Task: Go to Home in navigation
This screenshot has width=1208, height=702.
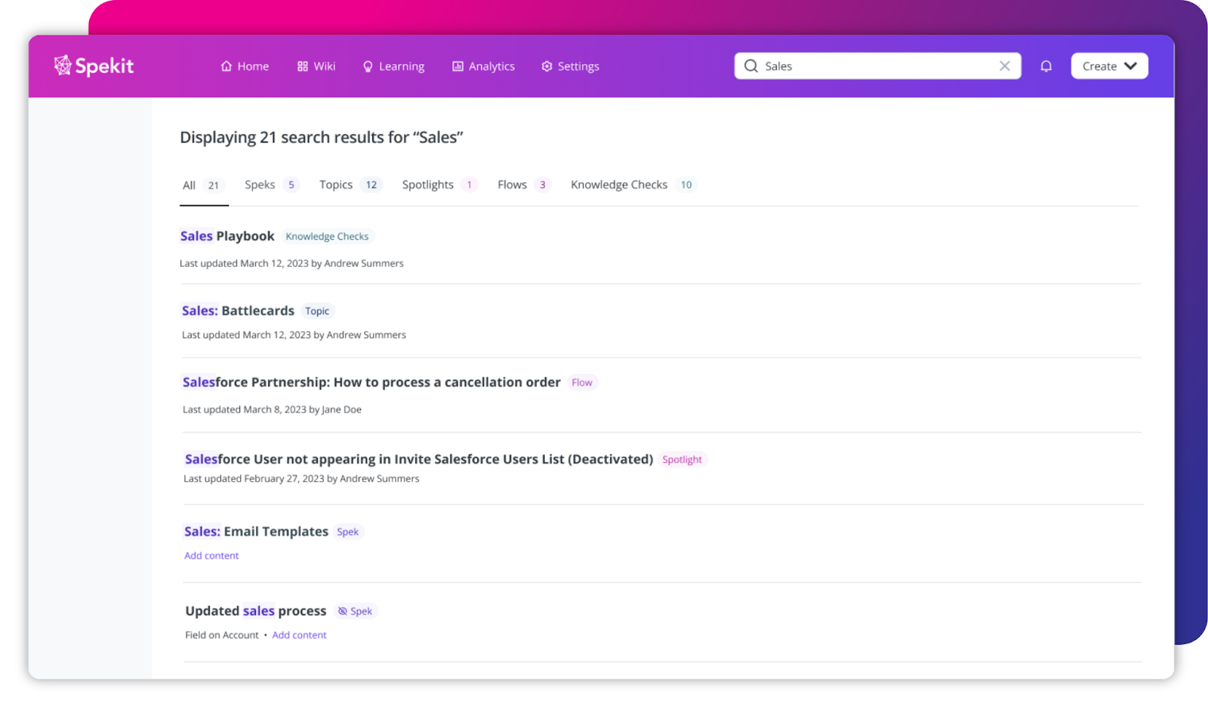Action: pos(245,66)
